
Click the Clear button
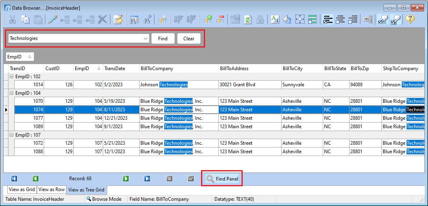click(189, 39)
